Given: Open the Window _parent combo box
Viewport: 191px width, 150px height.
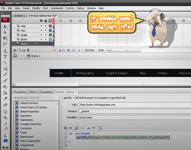Looking at the screenshot, I should tap(135, 111).
